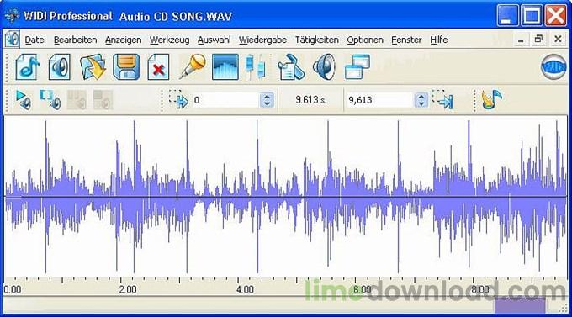Start recording with microphone icon

pyautogui.click(x=193, y=66)
